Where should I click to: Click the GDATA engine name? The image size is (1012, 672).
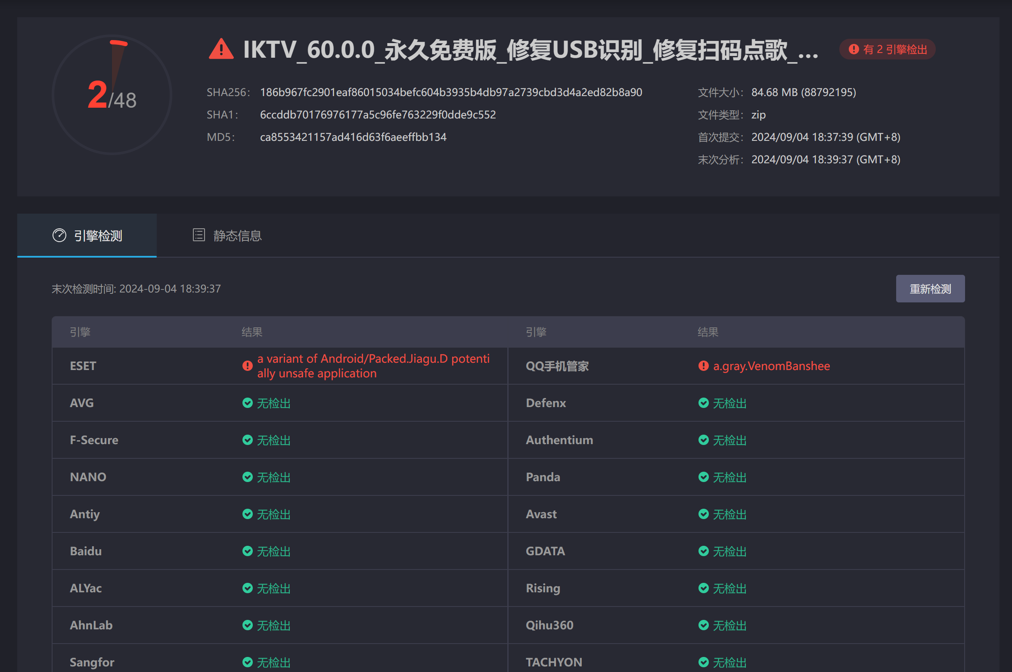[545, 551]
